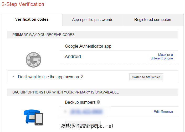
Task: Click the Backup numbers label
Action: pos(80,102)
